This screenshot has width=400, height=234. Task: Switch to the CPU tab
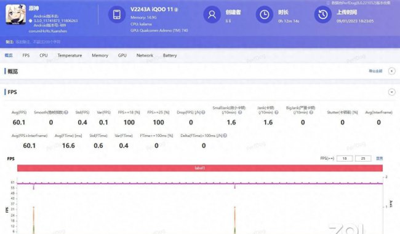pos(44,55)
